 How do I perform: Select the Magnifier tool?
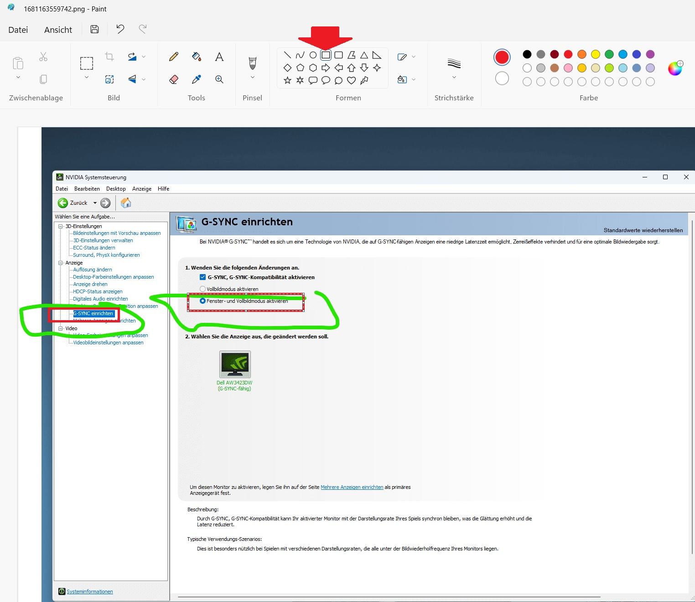pos(219,79)
